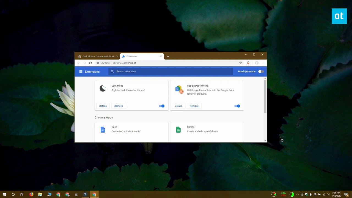
Task: Click the 'Create and edit spreadsheets' description
Action: pos(202,131)
